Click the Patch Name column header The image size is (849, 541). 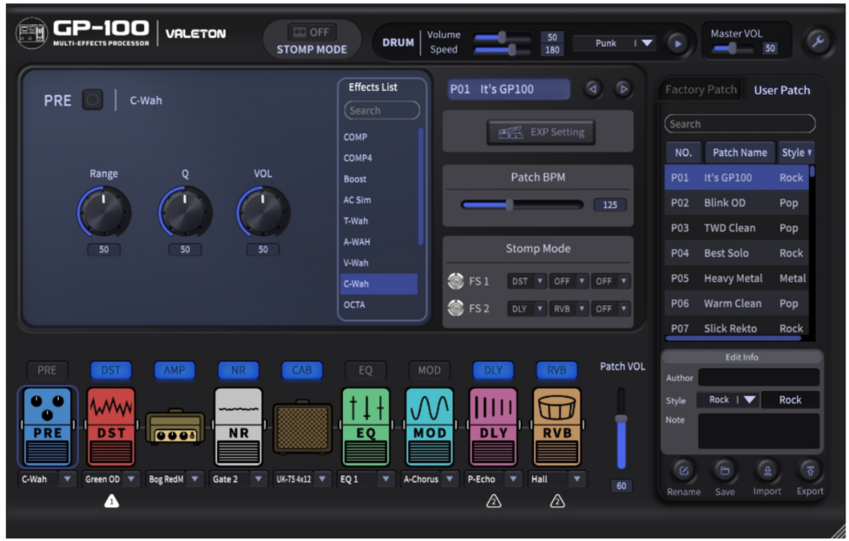click(740, 153)
